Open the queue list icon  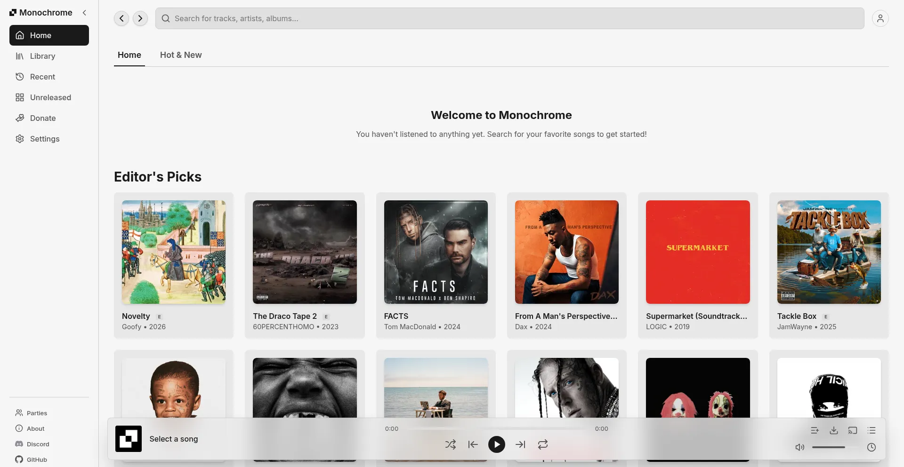coord(872,430)
